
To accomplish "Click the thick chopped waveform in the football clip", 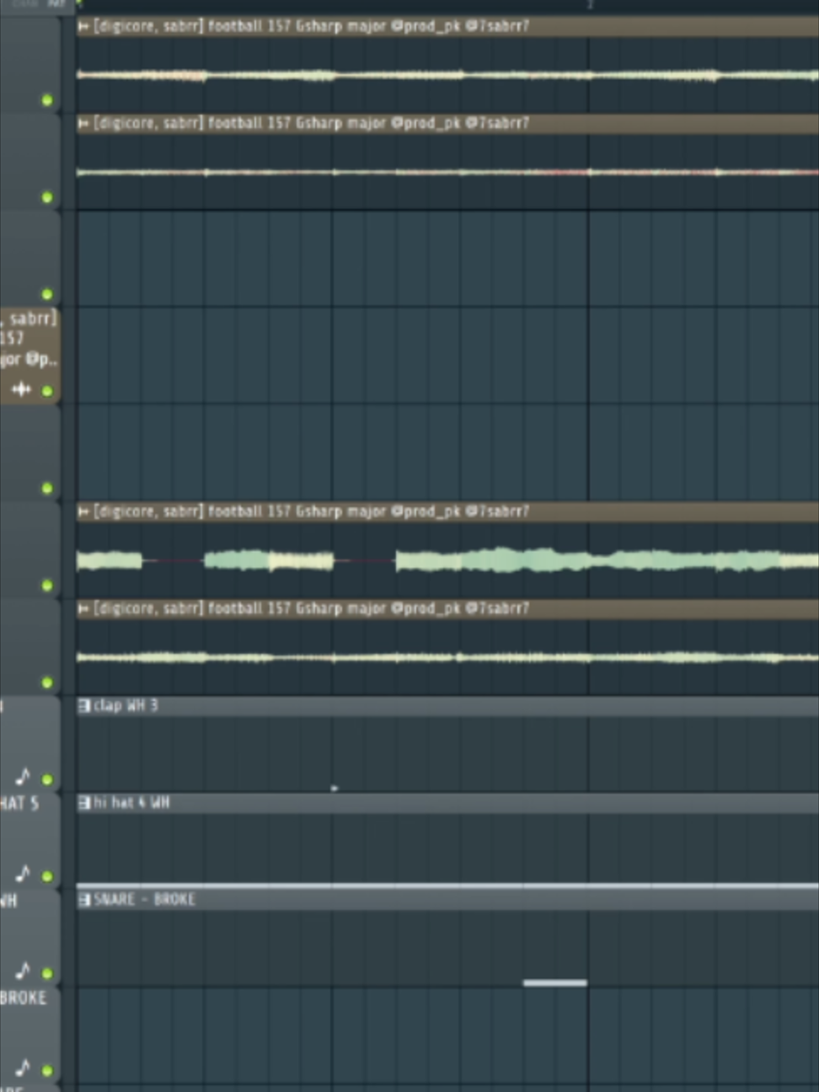I will (447, 560).
